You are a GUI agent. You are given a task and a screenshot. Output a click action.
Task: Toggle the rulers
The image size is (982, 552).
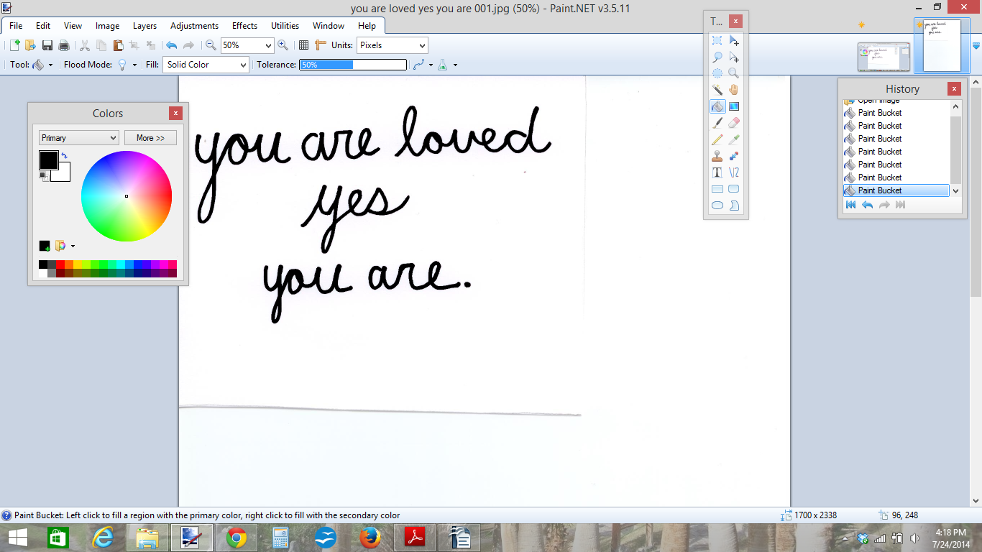pos(321,45)
